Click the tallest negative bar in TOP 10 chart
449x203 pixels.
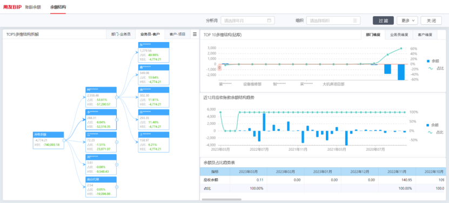click(401, 72)
